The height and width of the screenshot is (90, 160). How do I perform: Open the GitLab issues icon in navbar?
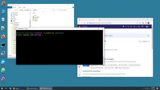click(x=131, y=26)
